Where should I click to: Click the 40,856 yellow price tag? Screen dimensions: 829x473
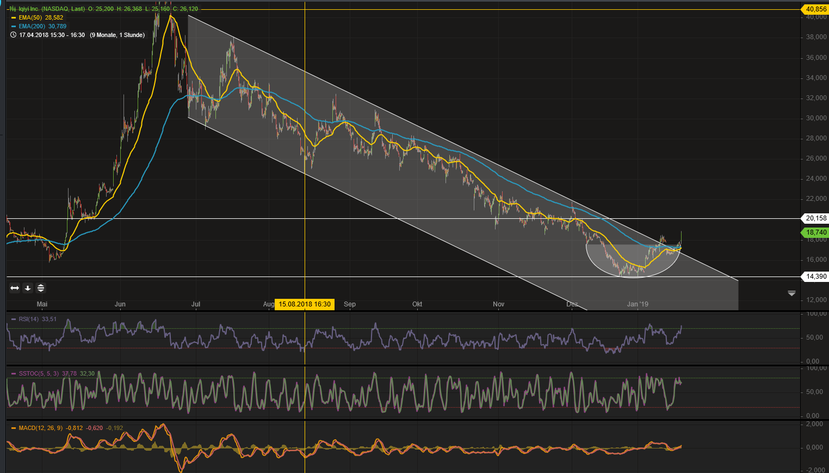tap(815, 9)
